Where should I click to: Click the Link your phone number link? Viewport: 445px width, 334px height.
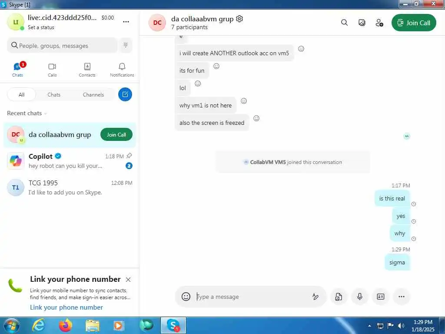point(66,307)
